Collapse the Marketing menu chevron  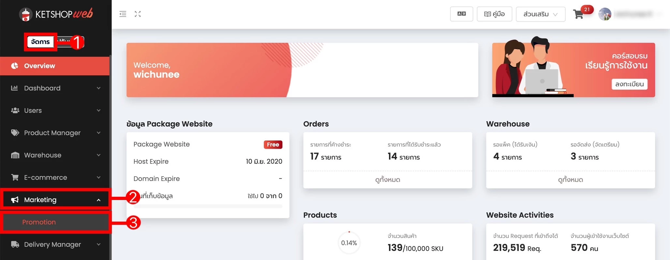click(x=98, y=200)
